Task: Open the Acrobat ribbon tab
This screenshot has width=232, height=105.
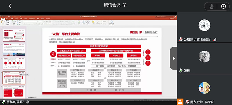Action: [48, 19]
